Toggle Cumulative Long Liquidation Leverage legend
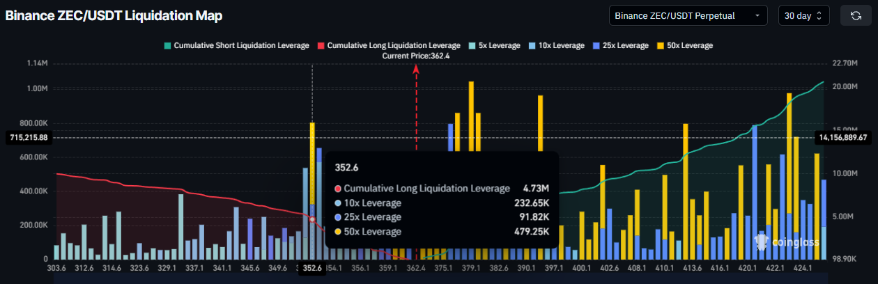The width and height of the screenshot is (878, 284). pos(388,45)
